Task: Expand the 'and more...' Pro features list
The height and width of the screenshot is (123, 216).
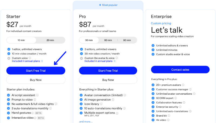Action: click(86, 122)
